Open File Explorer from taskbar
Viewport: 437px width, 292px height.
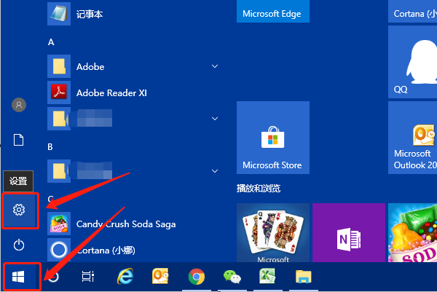click(303, 277)
